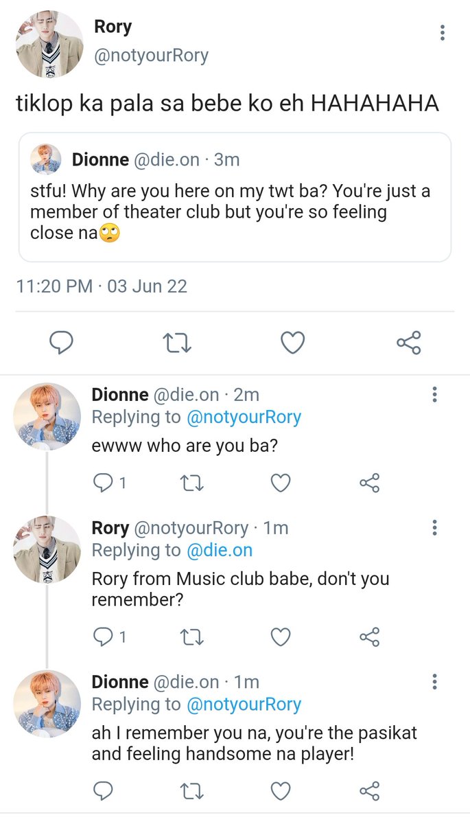Follow the @notyourRory link in Dionne's last reply

point(244,705)
